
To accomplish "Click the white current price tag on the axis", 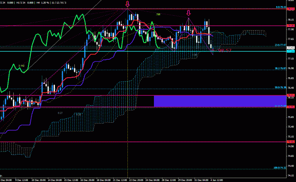I will pos(290,47).
